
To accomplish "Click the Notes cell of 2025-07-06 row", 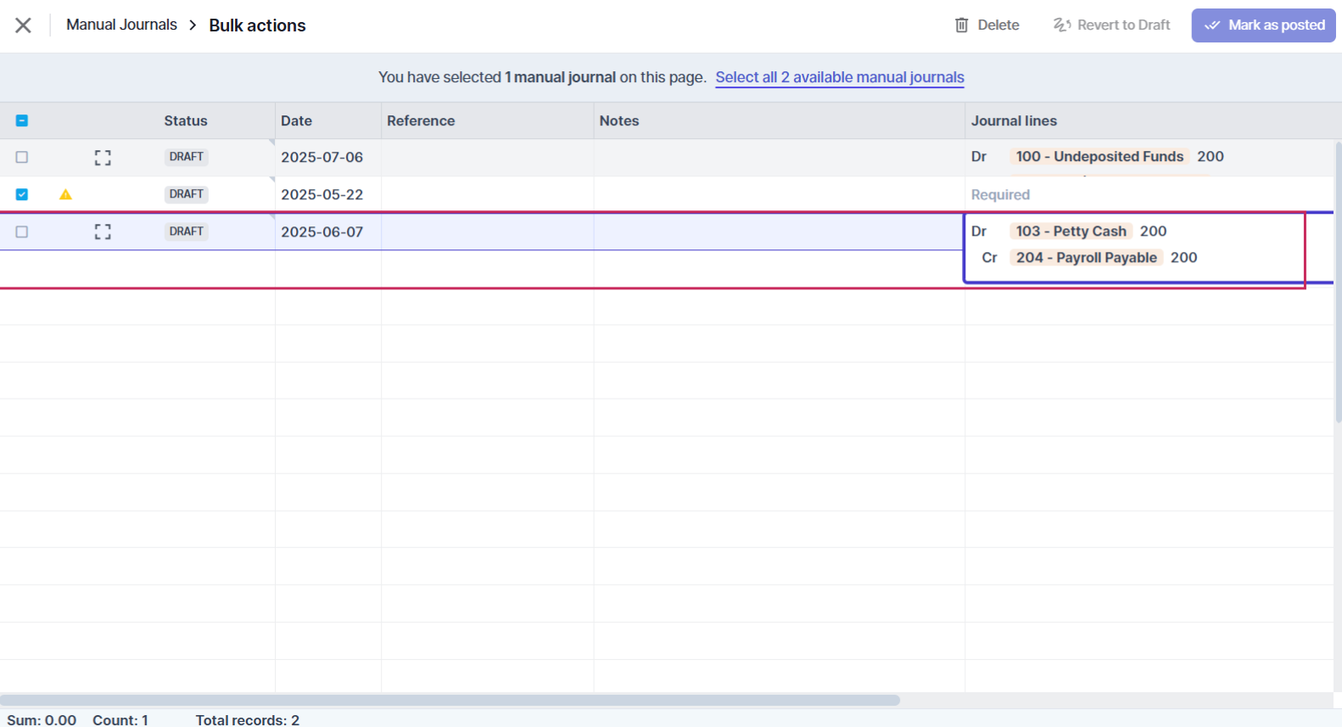I will pyautogui.click(x=780, y=158).
